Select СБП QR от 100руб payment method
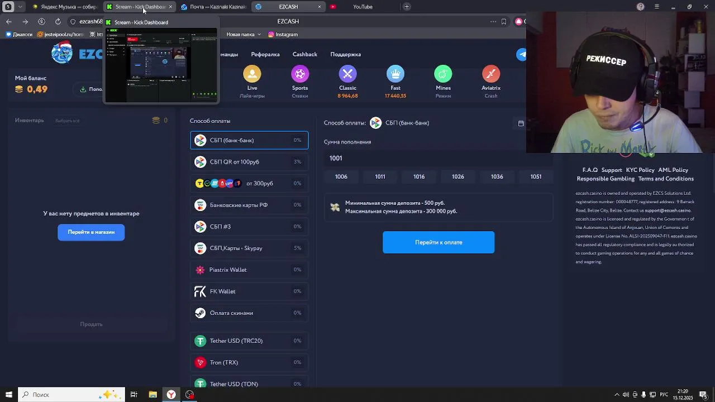The height and width of the screenshot is (402, 715). (249, 162)
